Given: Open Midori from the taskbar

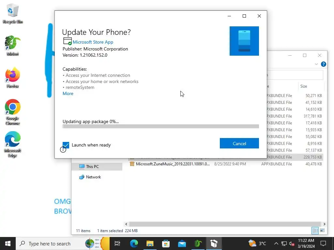Looking at the screenshot, I should coord(198,243).
